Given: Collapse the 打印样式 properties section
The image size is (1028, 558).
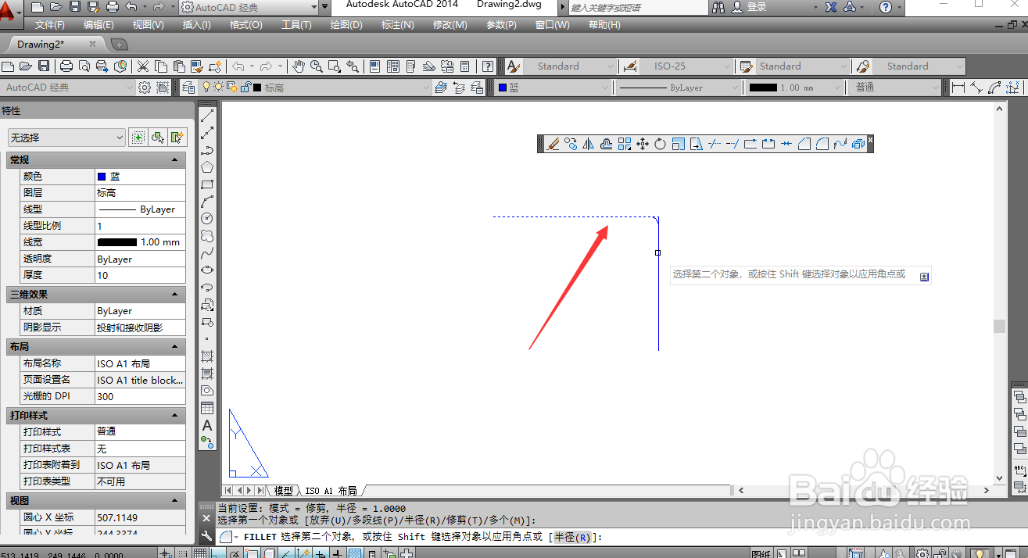Looking at the screenshot, I should 175,416.
